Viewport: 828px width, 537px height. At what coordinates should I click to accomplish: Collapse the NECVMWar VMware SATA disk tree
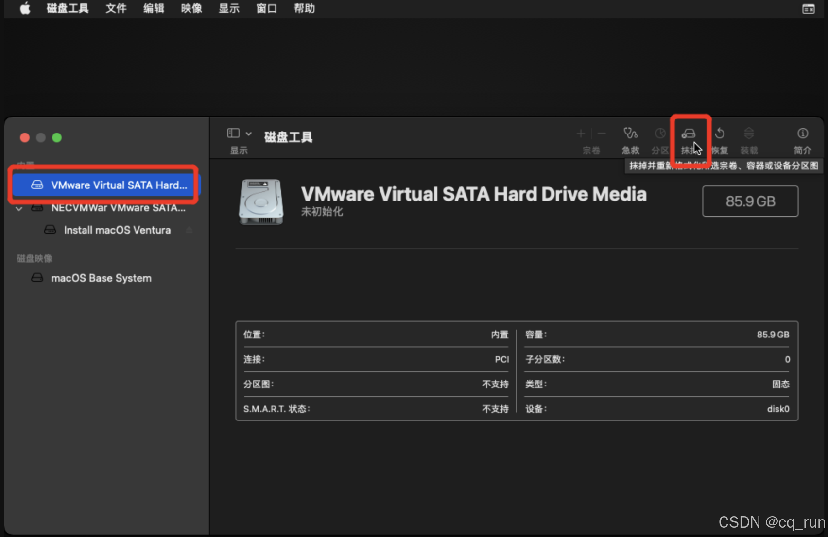tap(19, 208)
